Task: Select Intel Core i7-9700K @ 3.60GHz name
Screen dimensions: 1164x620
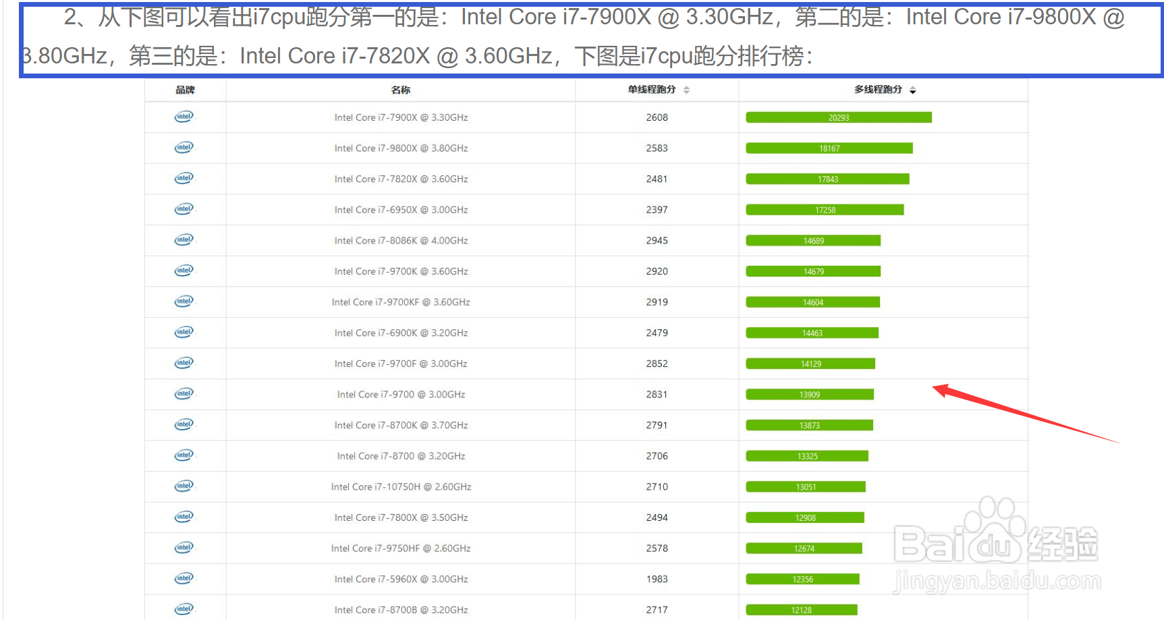Action: pos(401,271)
